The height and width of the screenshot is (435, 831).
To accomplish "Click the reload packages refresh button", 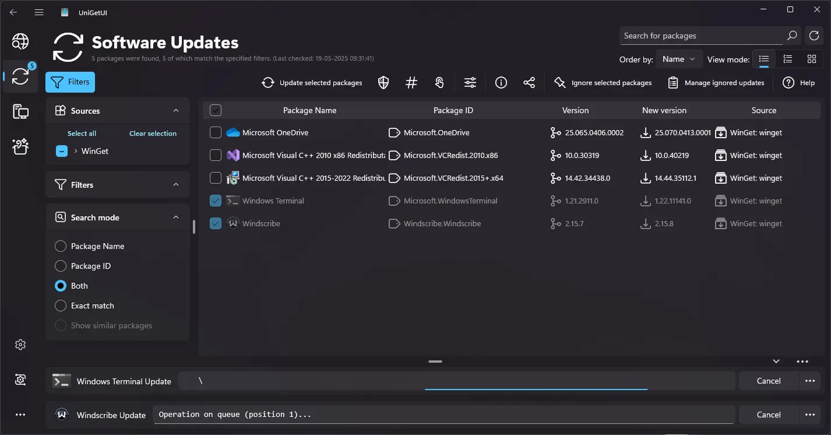I will coord(814,36).
